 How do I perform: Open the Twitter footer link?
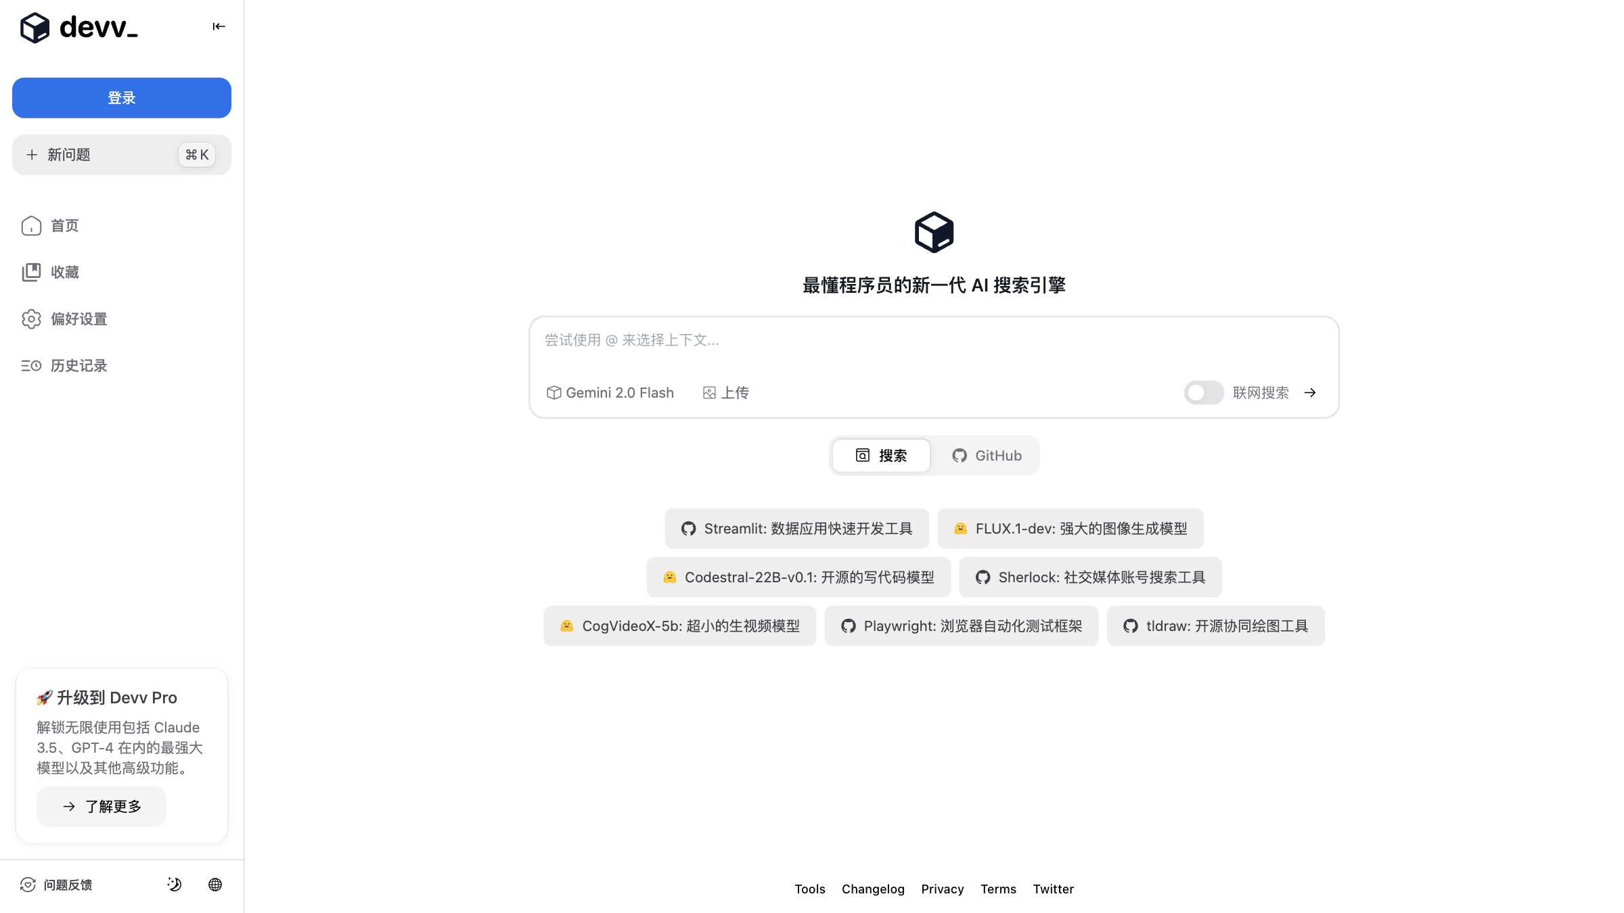pos(1053,889)
